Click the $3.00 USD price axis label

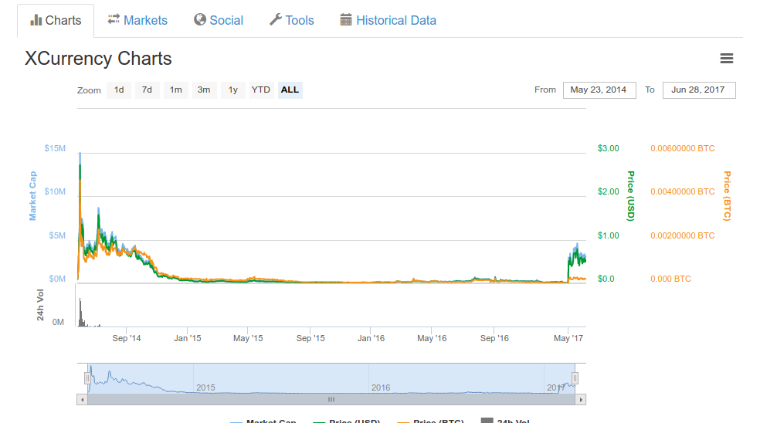[x=609, y=148]
